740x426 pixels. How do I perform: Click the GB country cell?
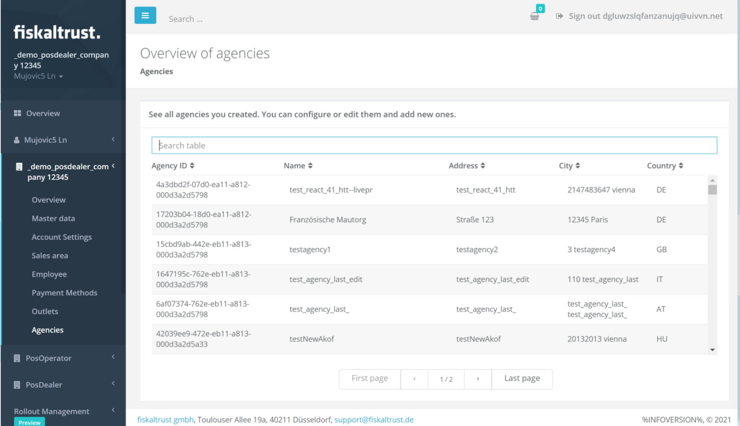(x=662, y=250)
